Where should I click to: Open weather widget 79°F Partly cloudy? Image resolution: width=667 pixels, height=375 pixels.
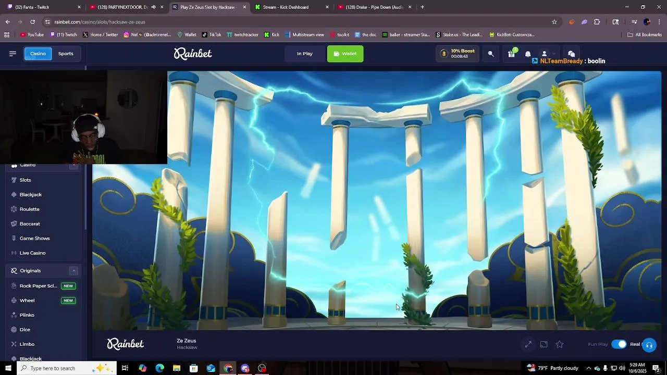(x=552, y=368)
